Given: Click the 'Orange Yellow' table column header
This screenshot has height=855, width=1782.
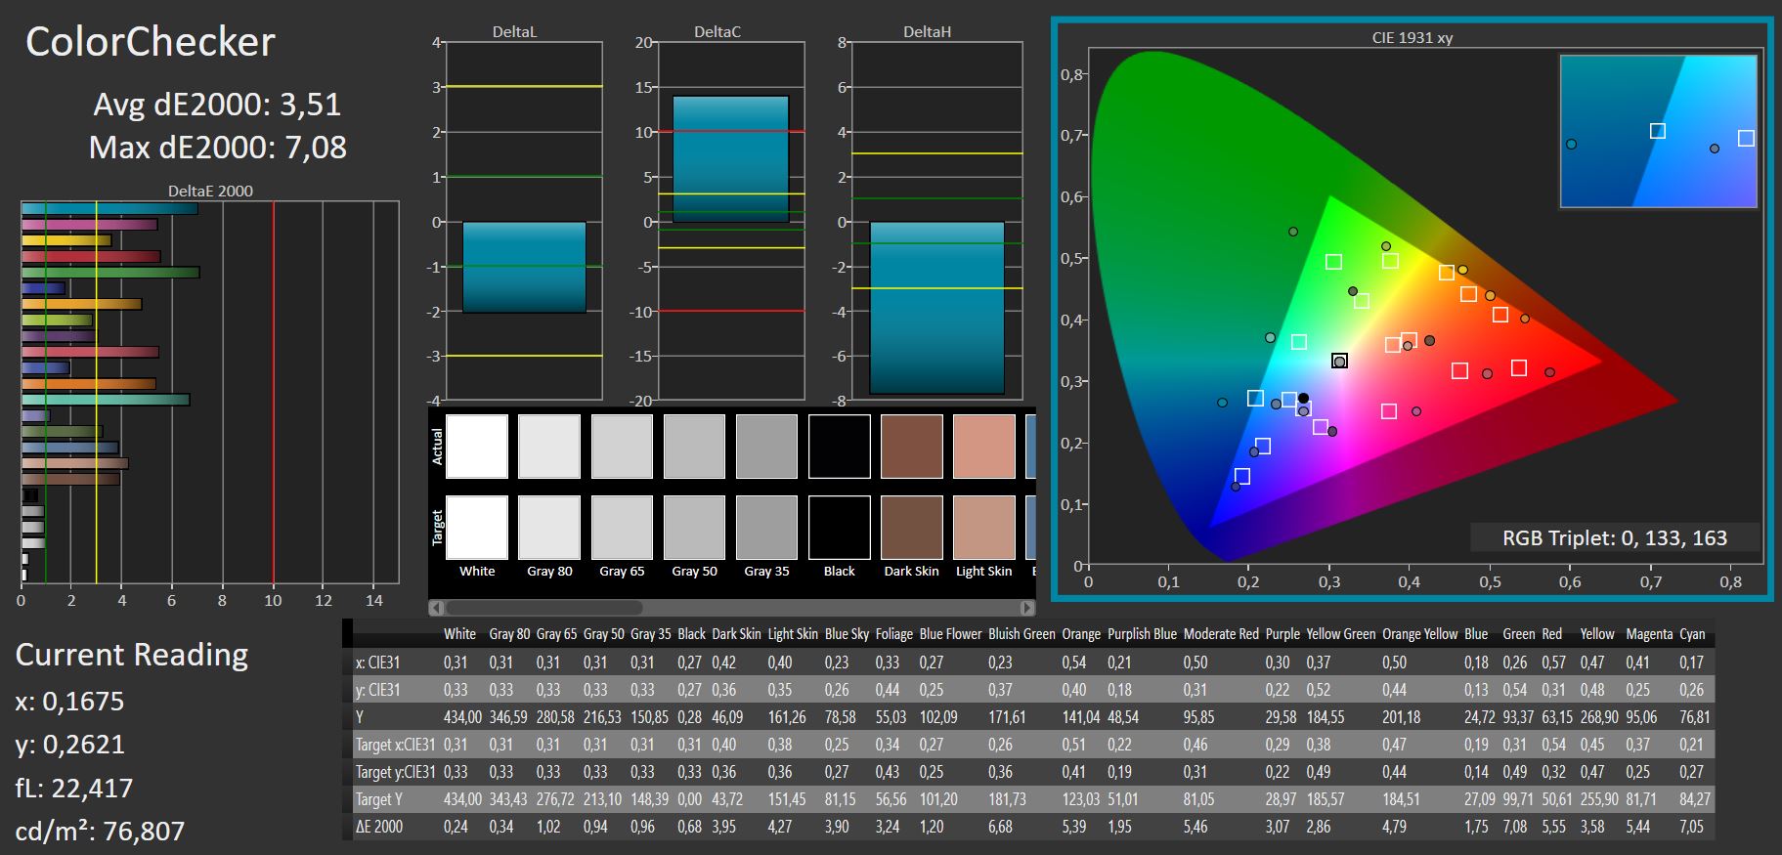Looking at the screenshot, I should 1419,634.
